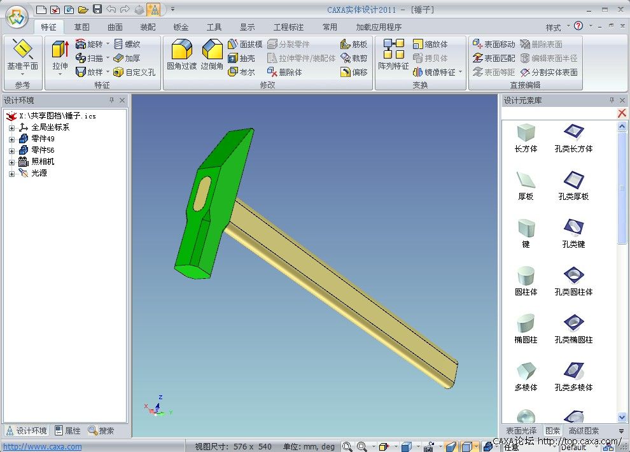Click the 裁剪 trim tool

click(354, 58)
